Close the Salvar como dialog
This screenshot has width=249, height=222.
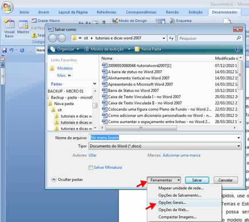pyautogui.click(x=238, y=29)
